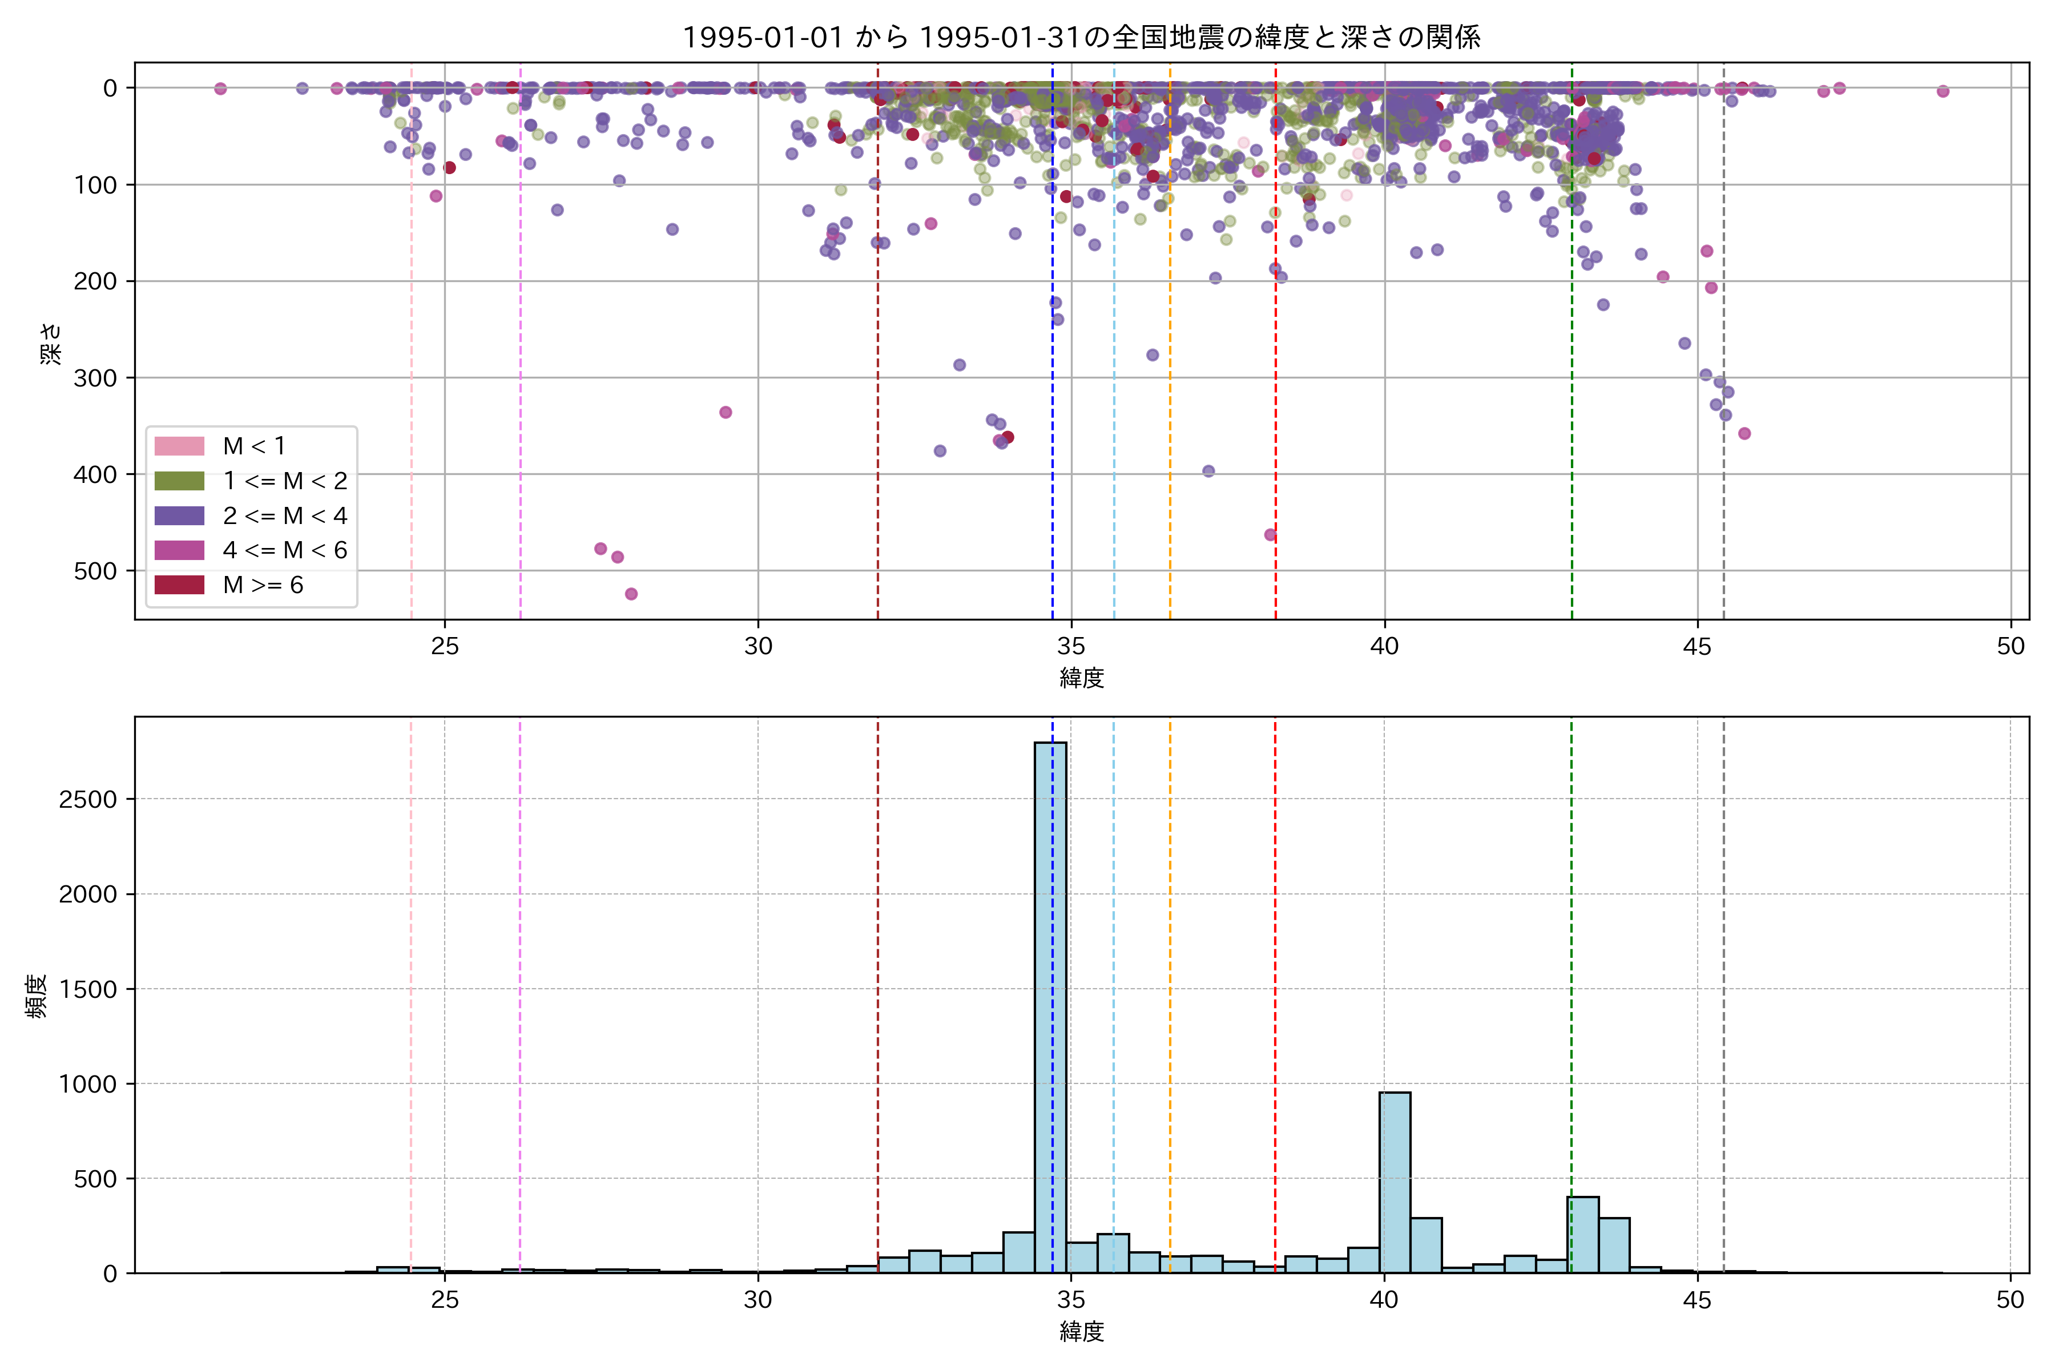This screenshot has height=1370, width=2055.
Task: Click the olive 1 <= M < 2 swatch
Action: pos(179,481)
